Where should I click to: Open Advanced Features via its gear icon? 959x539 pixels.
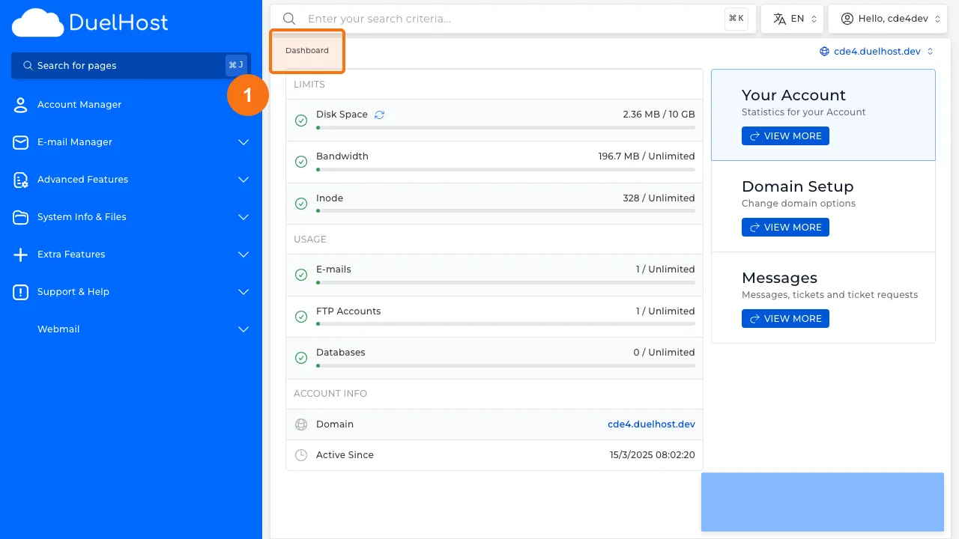click(20, 179)
